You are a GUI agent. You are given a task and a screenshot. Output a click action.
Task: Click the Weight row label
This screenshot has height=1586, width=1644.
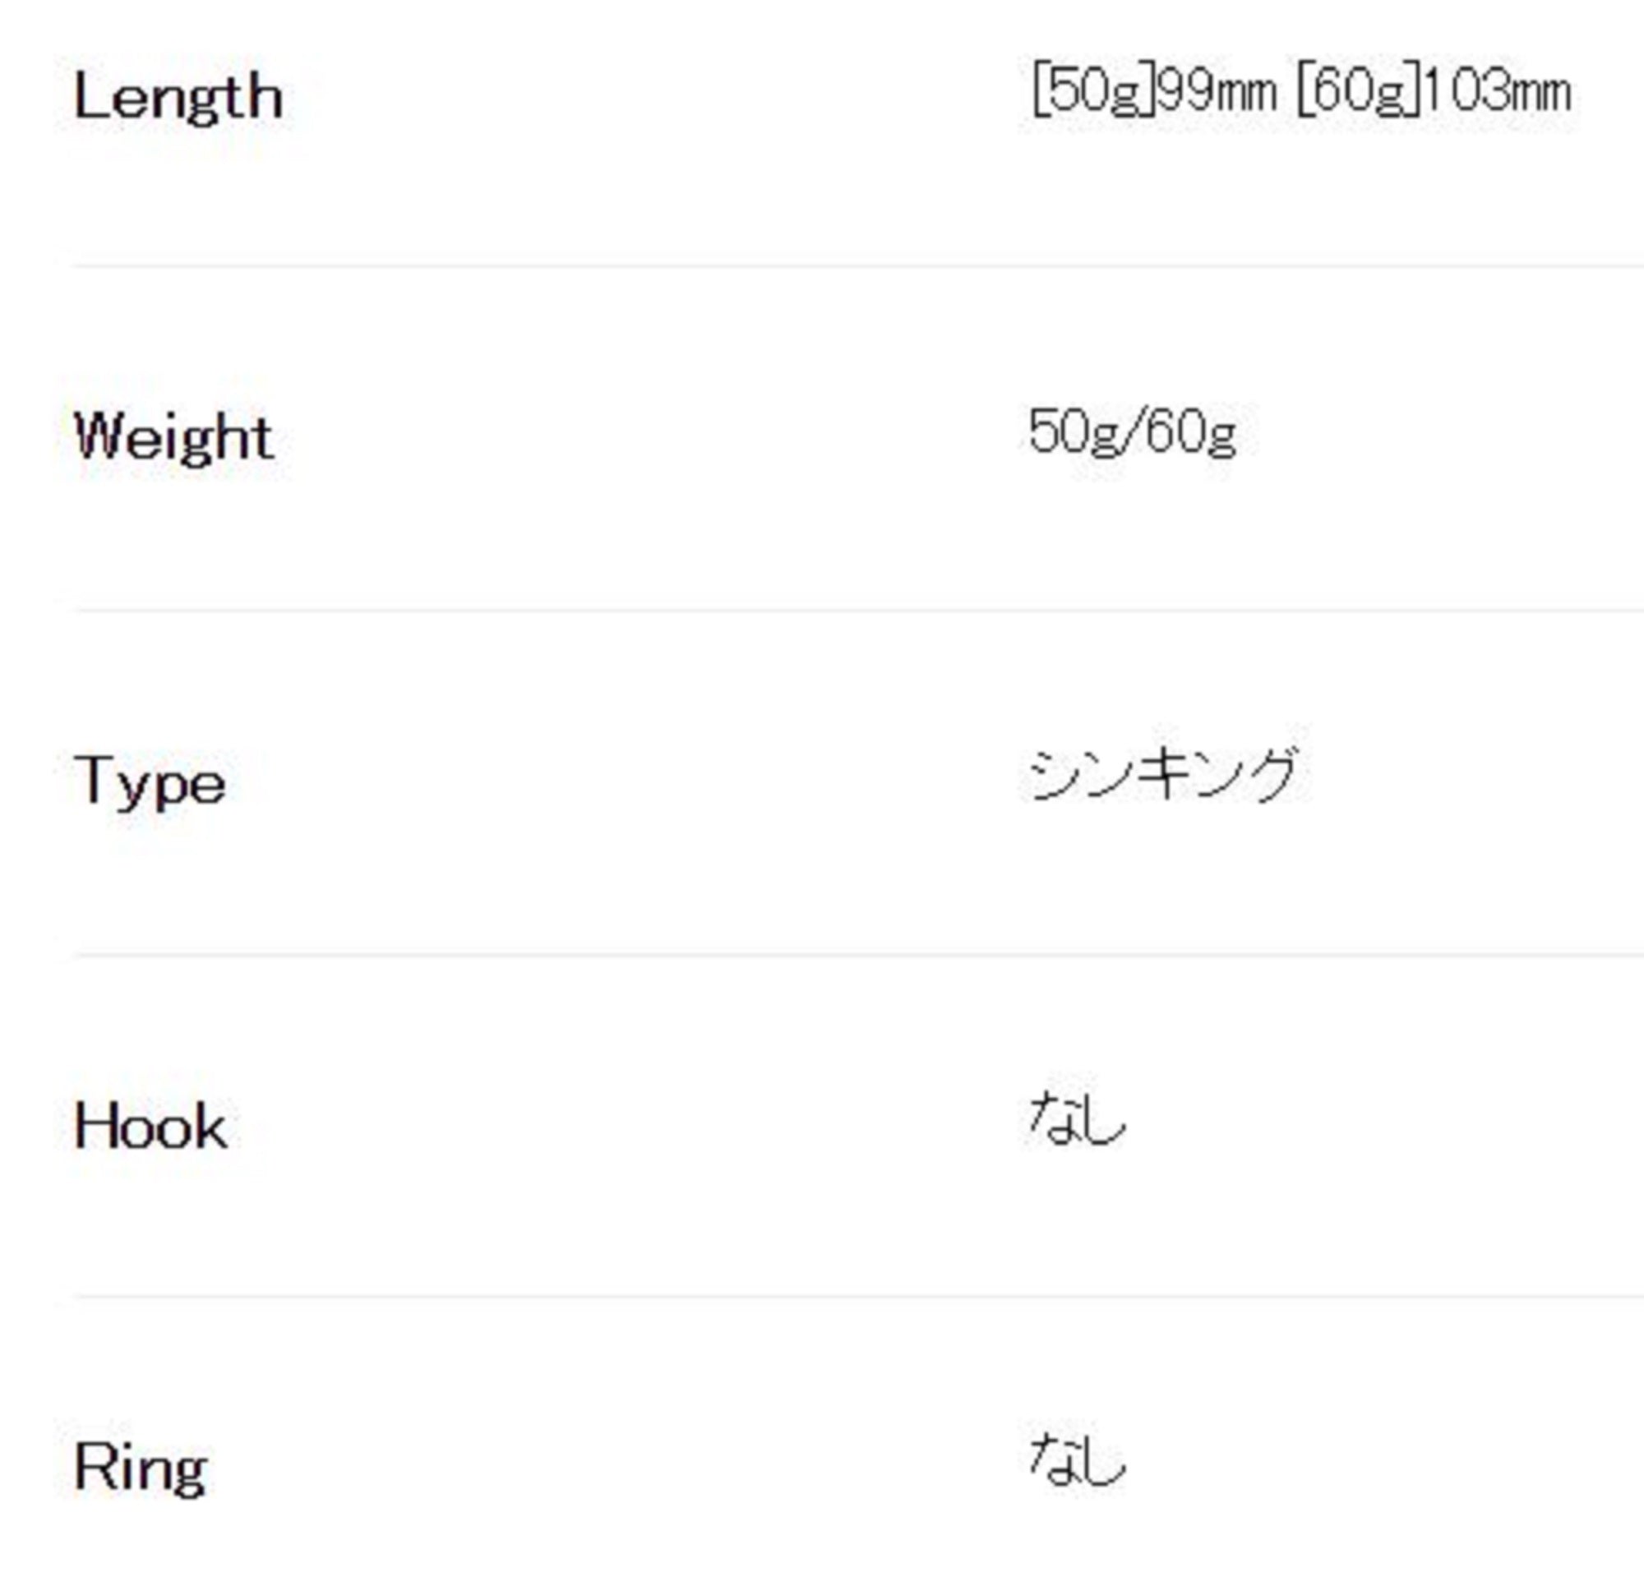(x=173, y=438)
